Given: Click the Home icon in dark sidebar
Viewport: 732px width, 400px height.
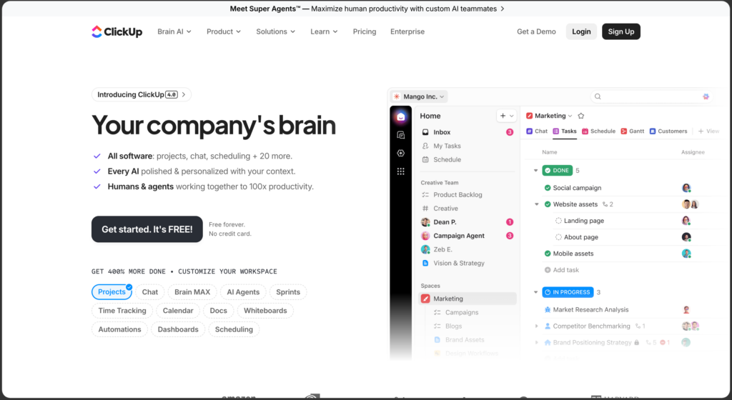Looking at the screenshot, I should (x=400, y=116).
